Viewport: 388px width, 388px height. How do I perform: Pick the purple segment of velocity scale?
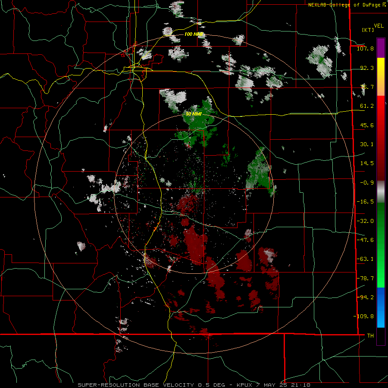coord(381,48)
